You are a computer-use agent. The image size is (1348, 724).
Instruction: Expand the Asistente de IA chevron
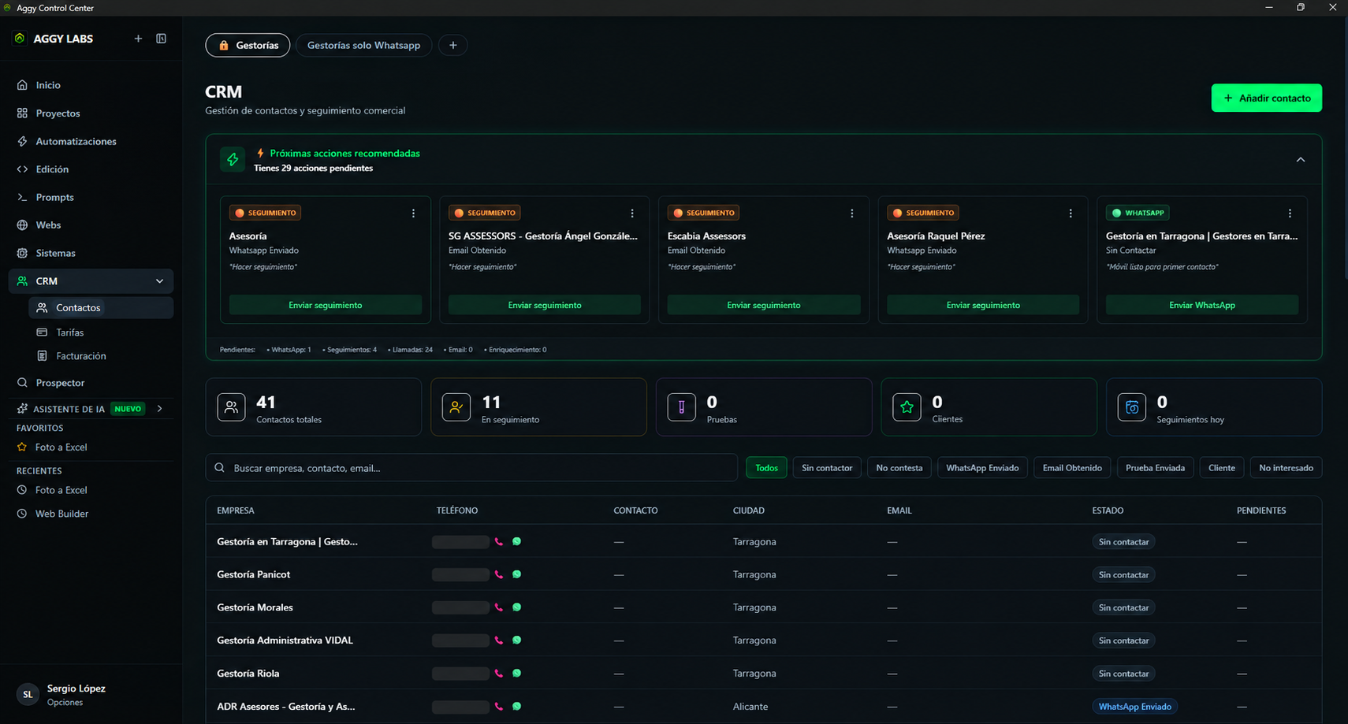point(160,409)
